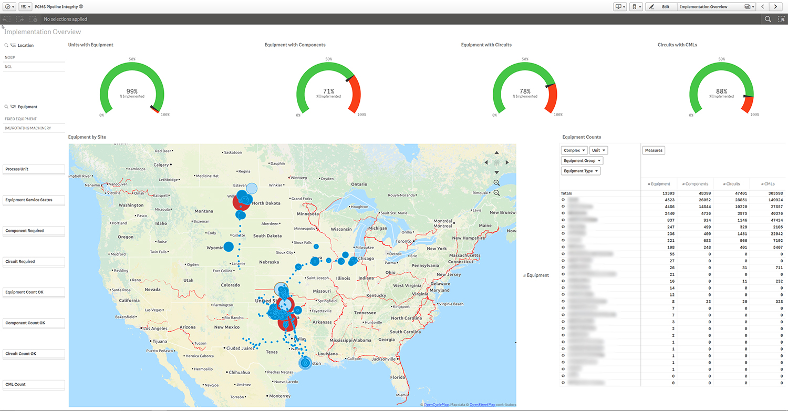Click the undo selection icon
788x411 pixels.
click(6, 19)
